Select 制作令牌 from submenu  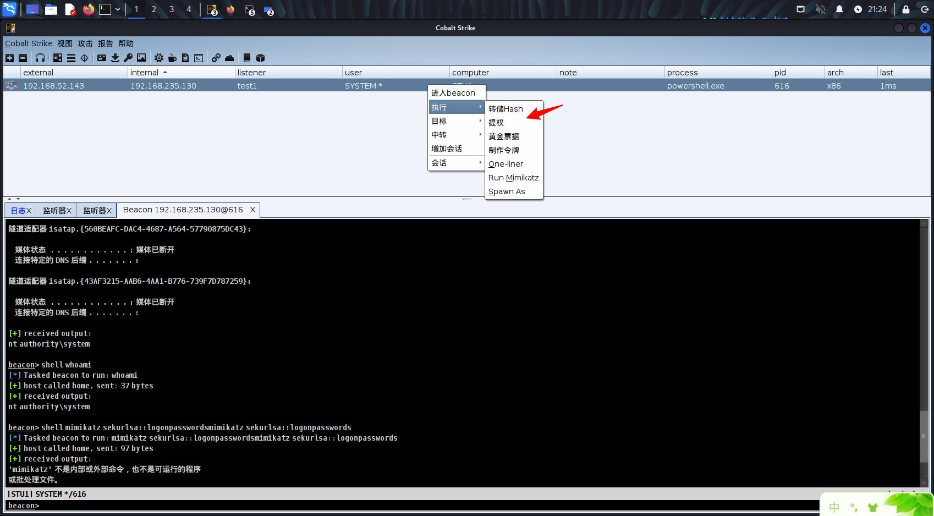point(514,150)
